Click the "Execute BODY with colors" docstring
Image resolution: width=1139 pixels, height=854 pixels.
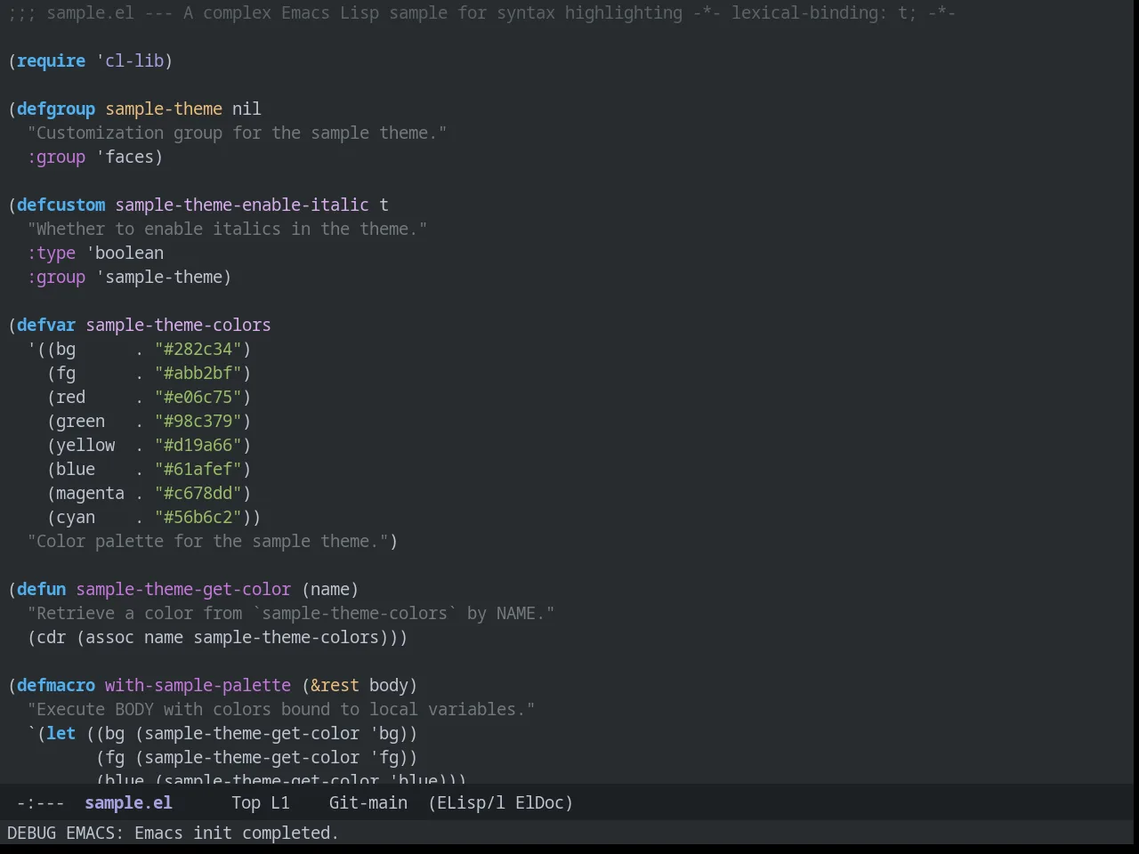281,709
